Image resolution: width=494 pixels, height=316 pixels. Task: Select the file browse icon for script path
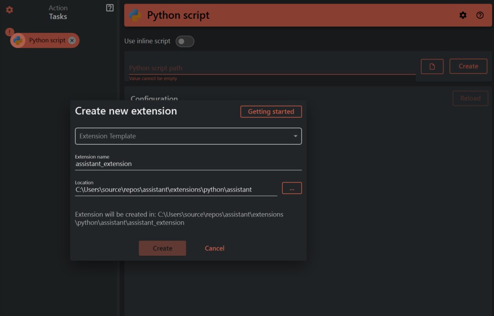432,66
